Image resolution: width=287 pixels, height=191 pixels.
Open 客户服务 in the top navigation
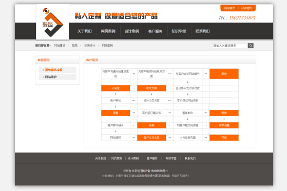(x=155, y=31)
